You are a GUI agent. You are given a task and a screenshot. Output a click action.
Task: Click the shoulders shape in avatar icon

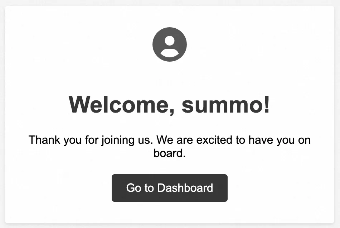coord(169,53)
